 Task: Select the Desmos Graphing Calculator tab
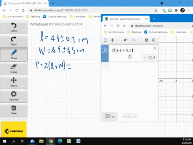(x=125, y=19)
